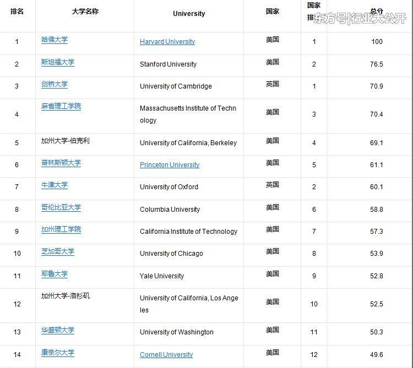Click the 排名 column header

click(x=17, y=12)
